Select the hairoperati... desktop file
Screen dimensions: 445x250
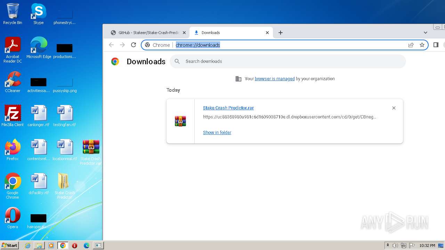[x=39, y=222]
